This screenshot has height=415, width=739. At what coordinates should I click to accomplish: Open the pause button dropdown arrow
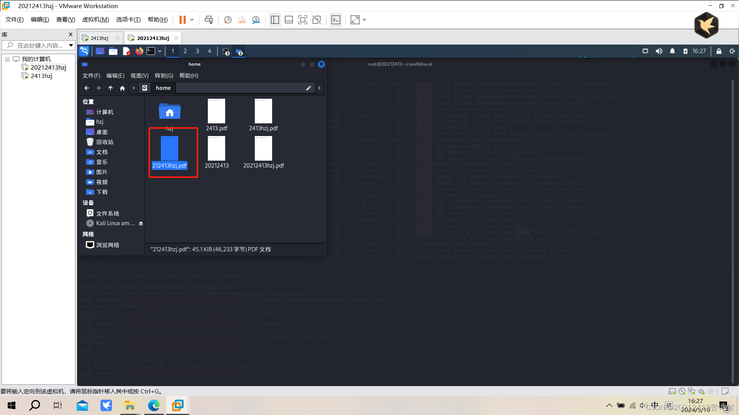pyautogui.click(x=192, y=20)
